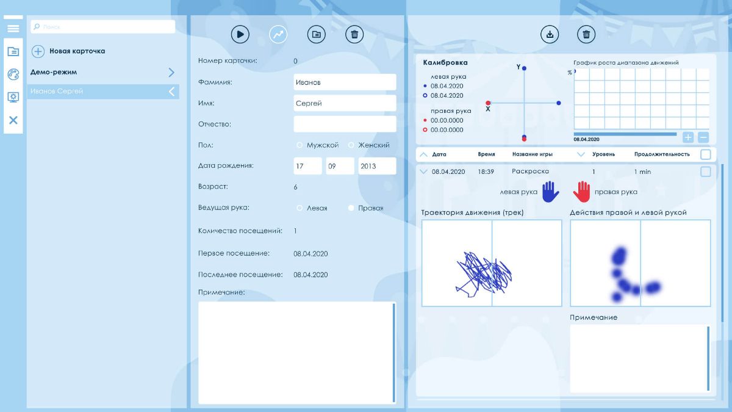Click first visit date 08.04.2020

tap(310, 253)
